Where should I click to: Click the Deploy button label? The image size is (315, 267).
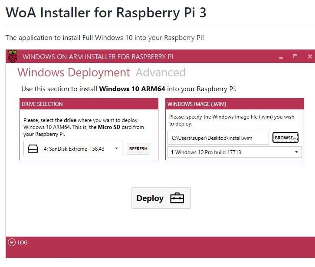pyautogui.click(x=150, y=198)
